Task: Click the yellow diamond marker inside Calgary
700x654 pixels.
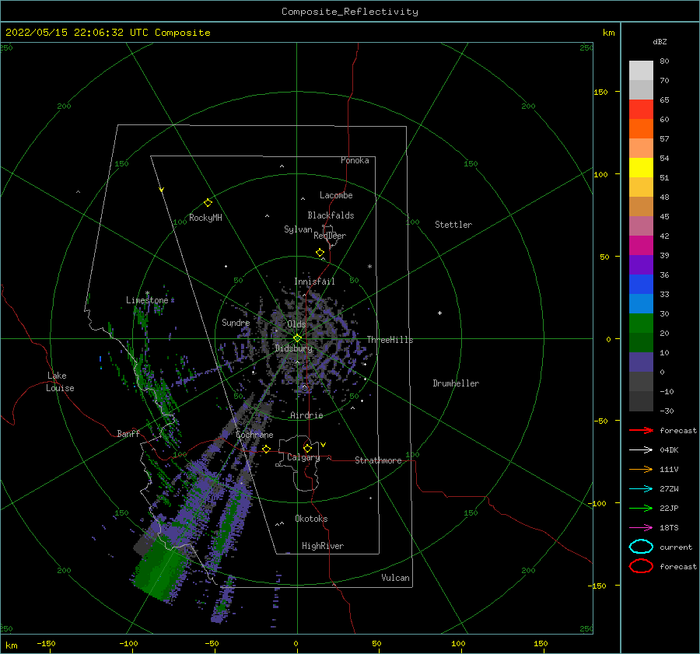Action: (307, 448)
